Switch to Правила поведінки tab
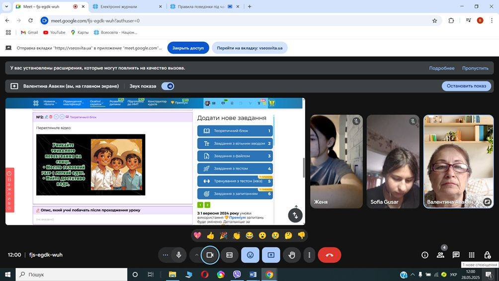499x281 pixels. (x=205, y=6)
